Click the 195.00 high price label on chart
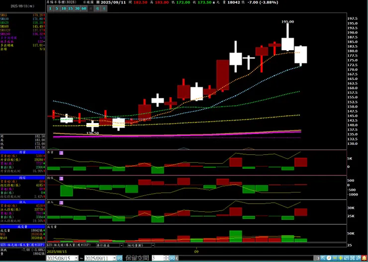 tap(288, 21)
